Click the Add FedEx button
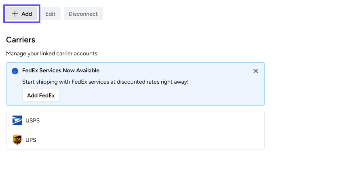Viewport: 343px width, 179px height. pos(41,95)
